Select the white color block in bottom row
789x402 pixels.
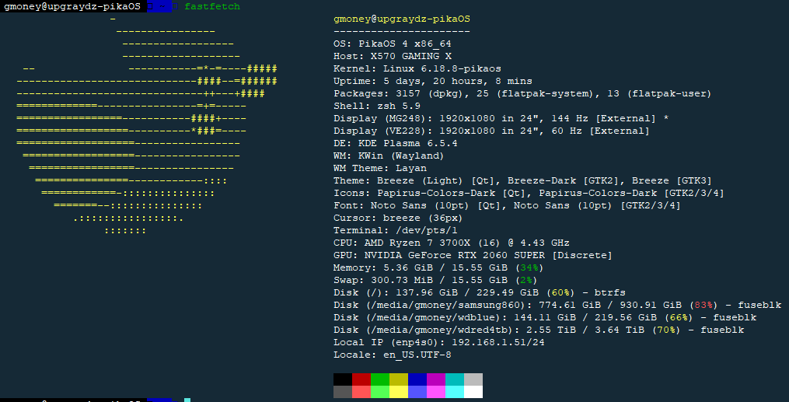[473, 392]
